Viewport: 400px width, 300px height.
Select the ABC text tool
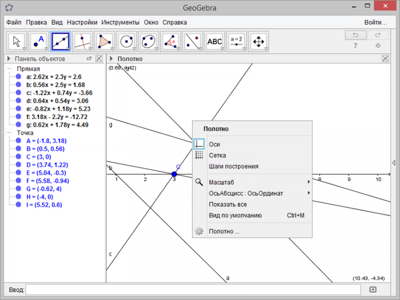pyautogui.click(x=214, y=41)
